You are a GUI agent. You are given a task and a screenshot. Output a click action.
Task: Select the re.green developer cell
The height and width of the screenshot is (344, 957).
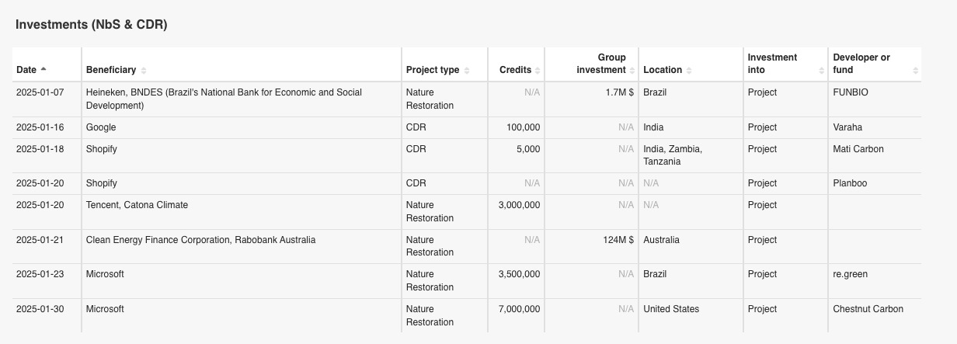[850, 274]
